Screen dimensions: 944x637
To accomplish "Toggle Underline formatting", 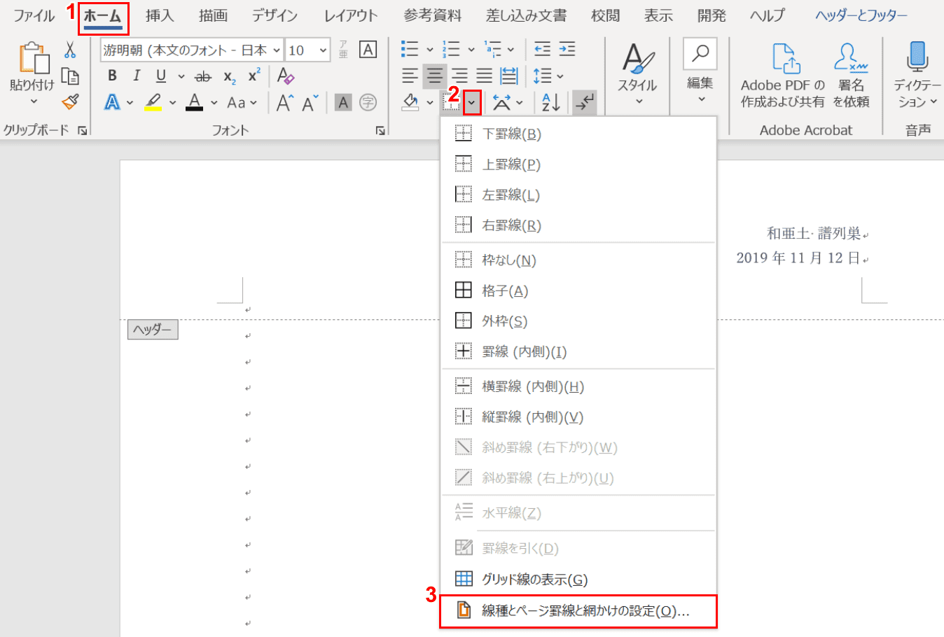I will [x=161, y=76].
